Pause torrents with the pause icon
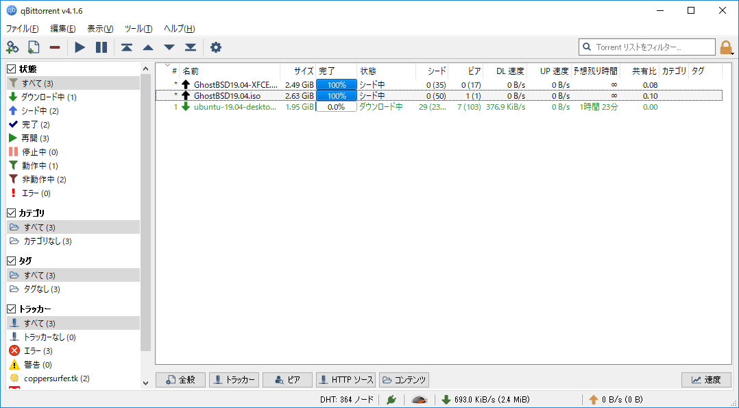739x408 pixels. 101,47
